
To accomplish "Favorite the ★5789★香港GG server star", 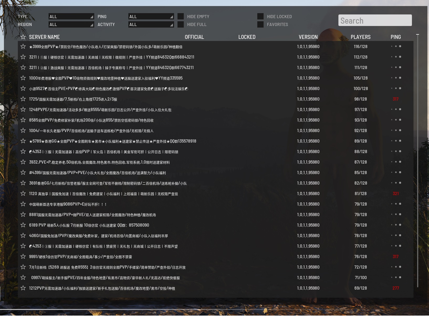I will (x=23, y=141).
